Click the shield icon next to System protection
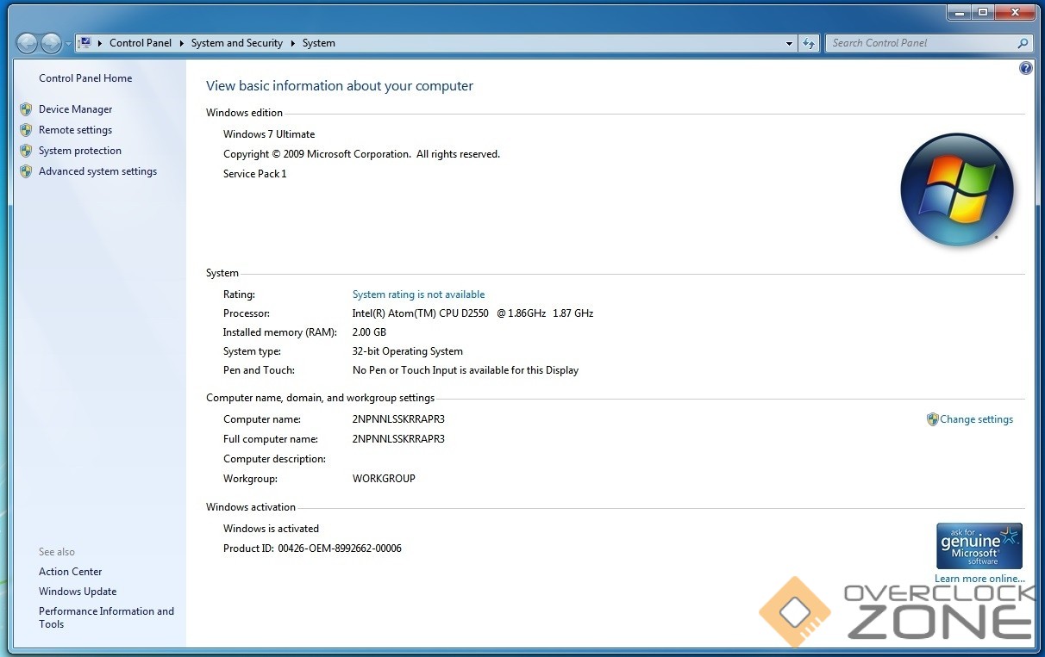1045x657 pixels. point(26,151)
